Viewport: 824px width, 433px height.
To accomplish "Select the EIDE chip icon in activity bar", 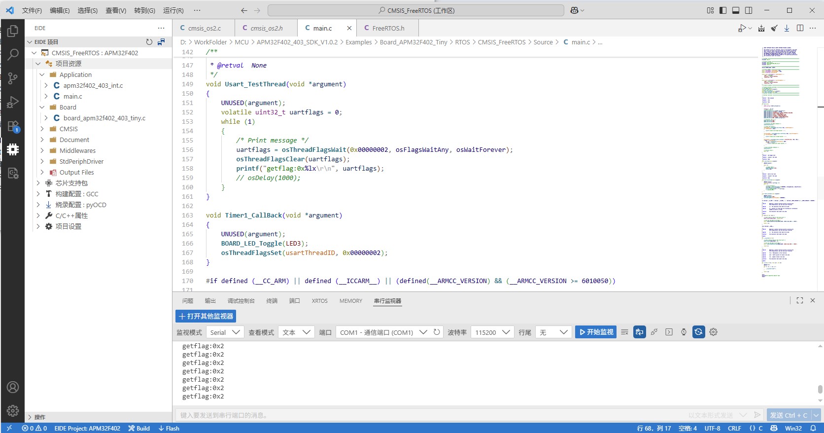I will pos(13,149).
